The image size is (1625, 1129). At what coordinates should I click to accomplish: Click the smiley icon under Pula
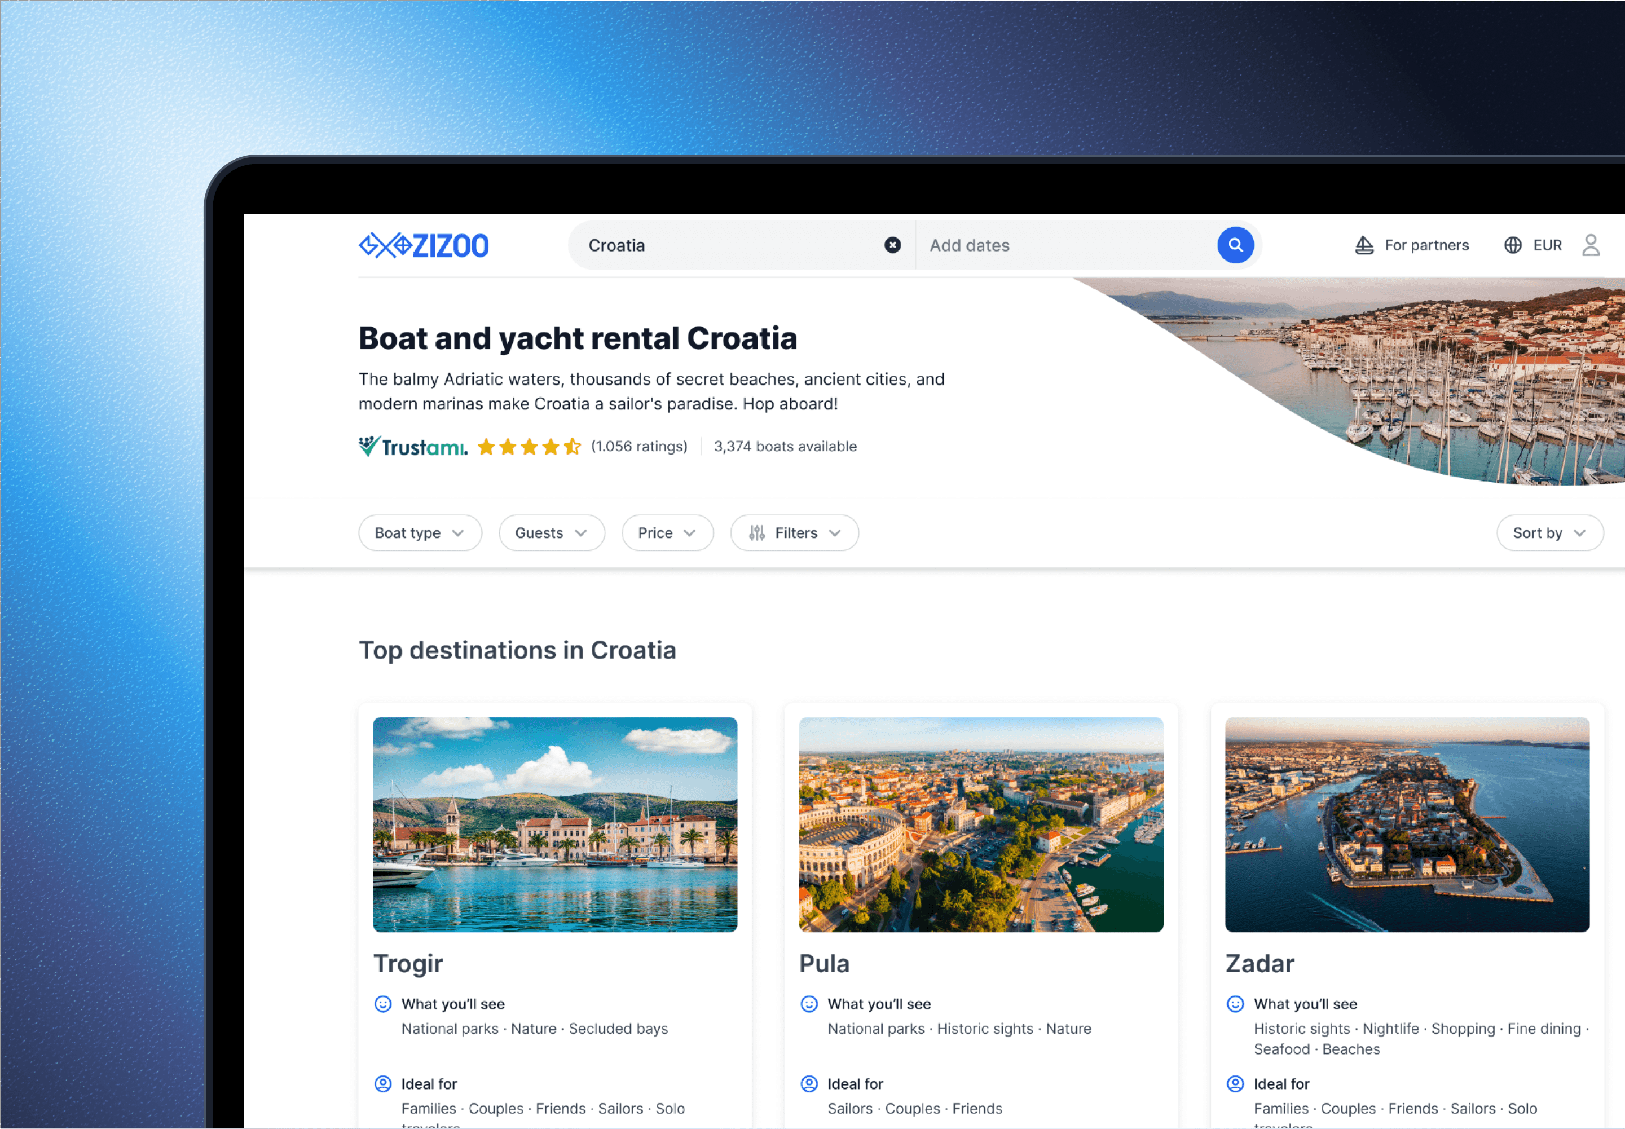809,1004
